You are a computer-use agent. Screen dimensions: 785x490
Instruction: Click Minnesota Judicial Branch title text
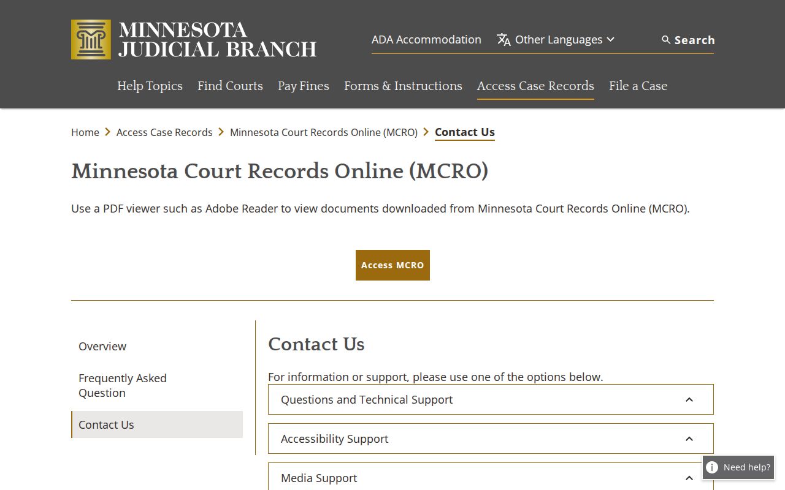click(217, 39)
